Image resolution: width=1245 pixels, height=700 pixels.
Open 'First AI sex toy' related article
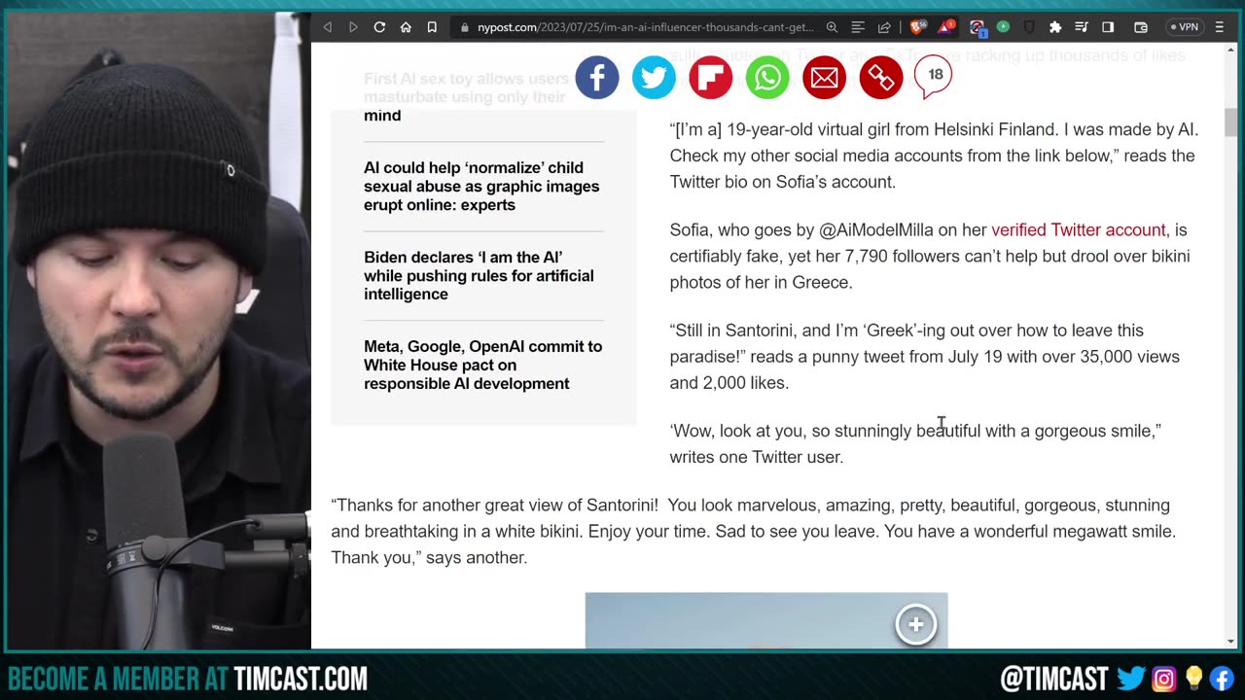point(466,97)
